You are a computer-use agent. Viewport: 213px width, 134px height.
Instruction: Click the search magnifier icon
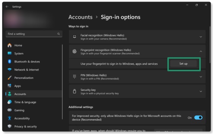point(59,34)
